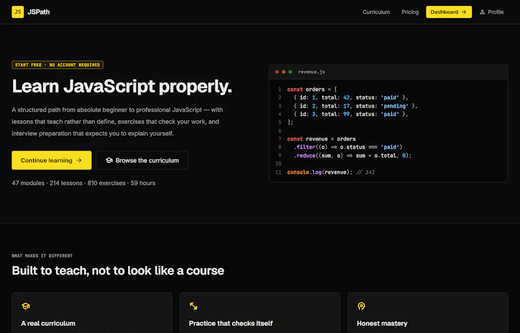
Task: Open the JSPath home link
Action: [31, 12]
